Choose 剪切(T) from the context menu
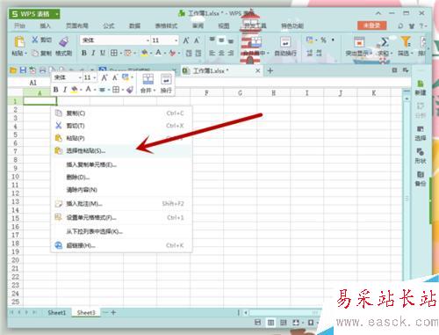The width and height of the screenshot is (439, 335). [122, 126]
